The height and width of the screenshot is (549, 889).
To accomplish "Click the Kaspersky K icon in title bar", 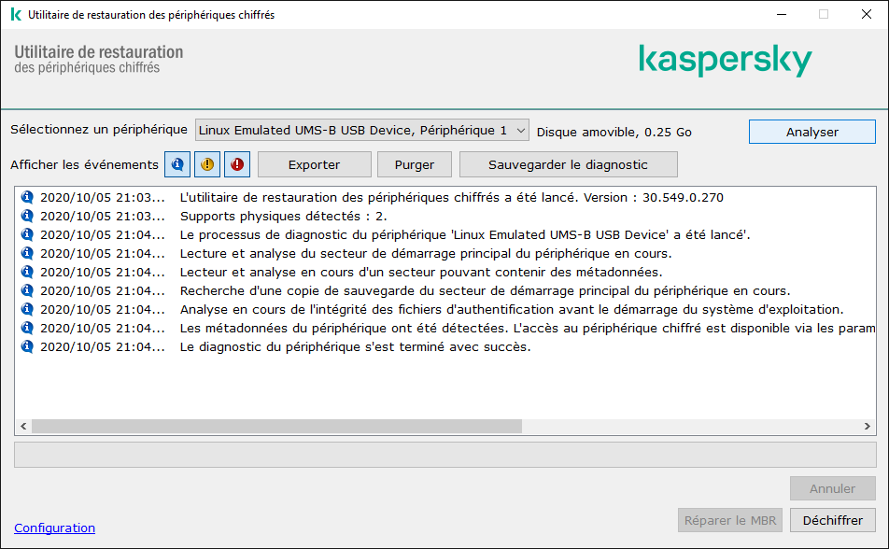I will pos(15,15).
